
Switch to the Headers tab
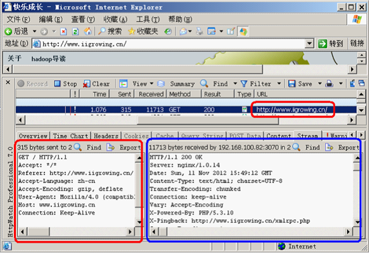[106, 136]
